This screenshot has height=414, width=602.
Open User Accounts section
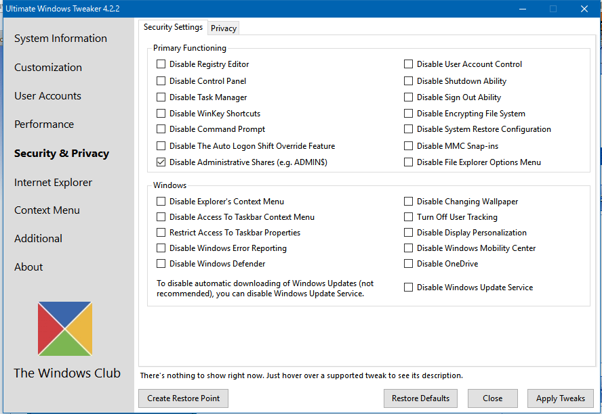(x=47, y=96)
